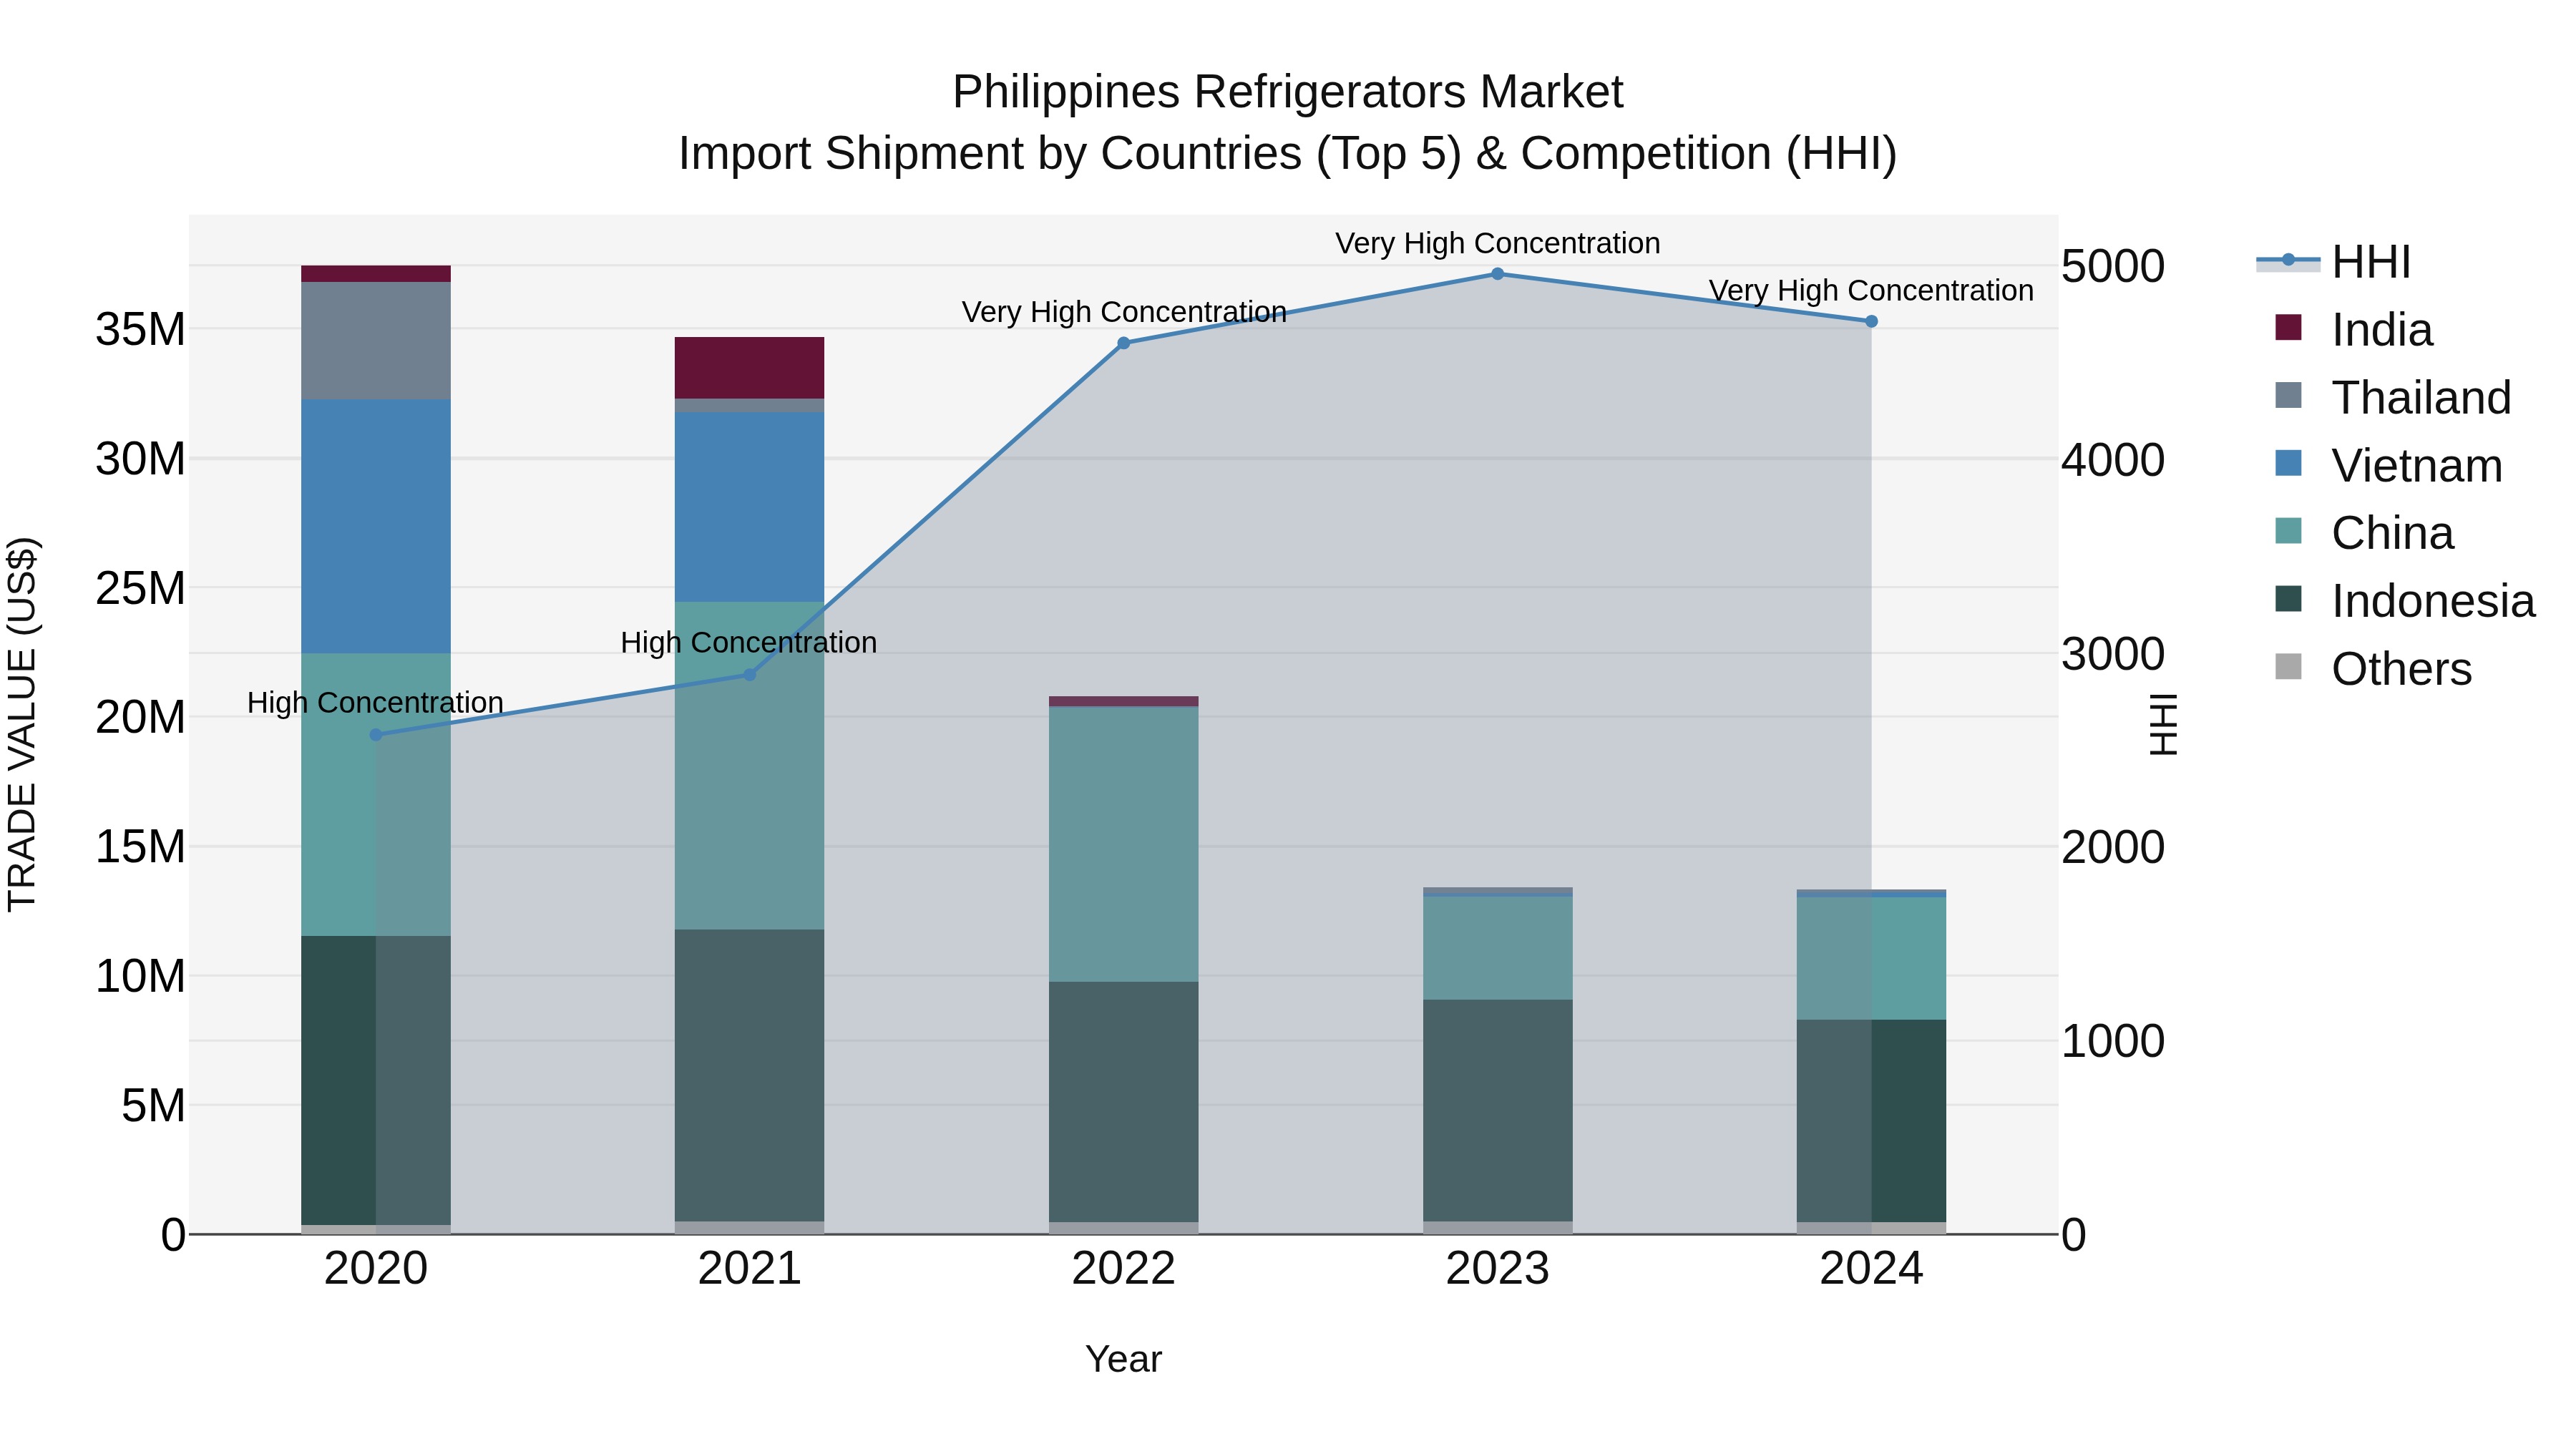Click the Indonesia legend color swatch
Image resolution: width=2576 pixels, height=1449 pixels.
(x=2288, y=600)
